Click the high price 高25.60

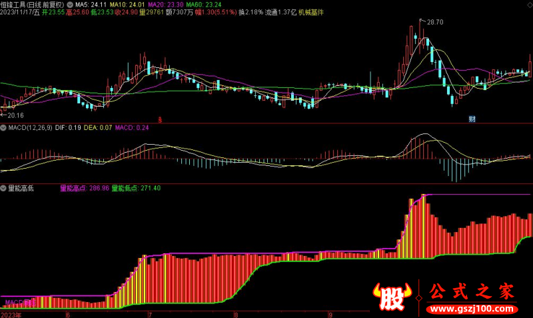tap(77, 12)
